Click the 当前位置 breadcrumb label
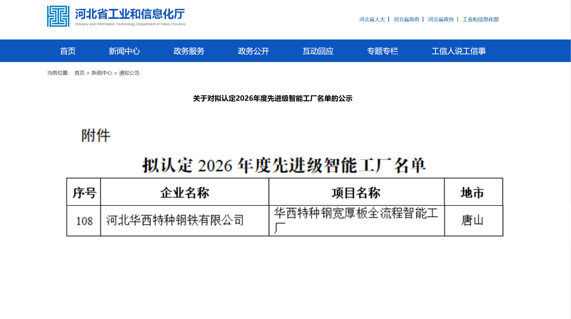Image resolution: width=571 pixels, height=319 pixels. [58, 73]
